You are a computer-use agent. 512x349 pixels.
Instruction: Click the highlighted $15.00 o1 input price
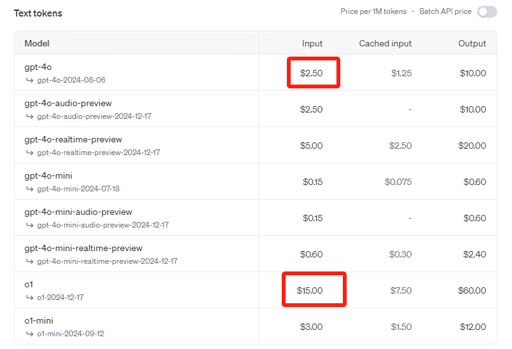pyautogui.click(x=310, y=291)
